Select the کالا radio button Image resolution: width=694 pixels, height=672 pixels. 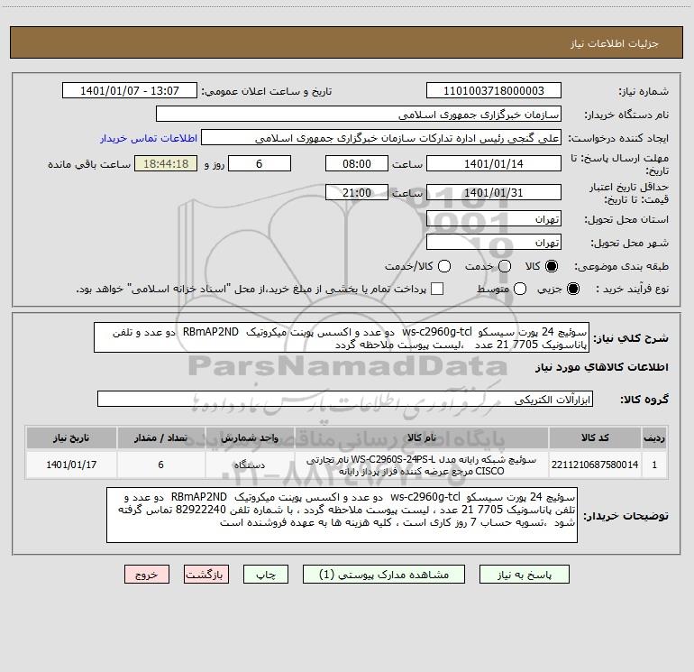coord(552,266)
